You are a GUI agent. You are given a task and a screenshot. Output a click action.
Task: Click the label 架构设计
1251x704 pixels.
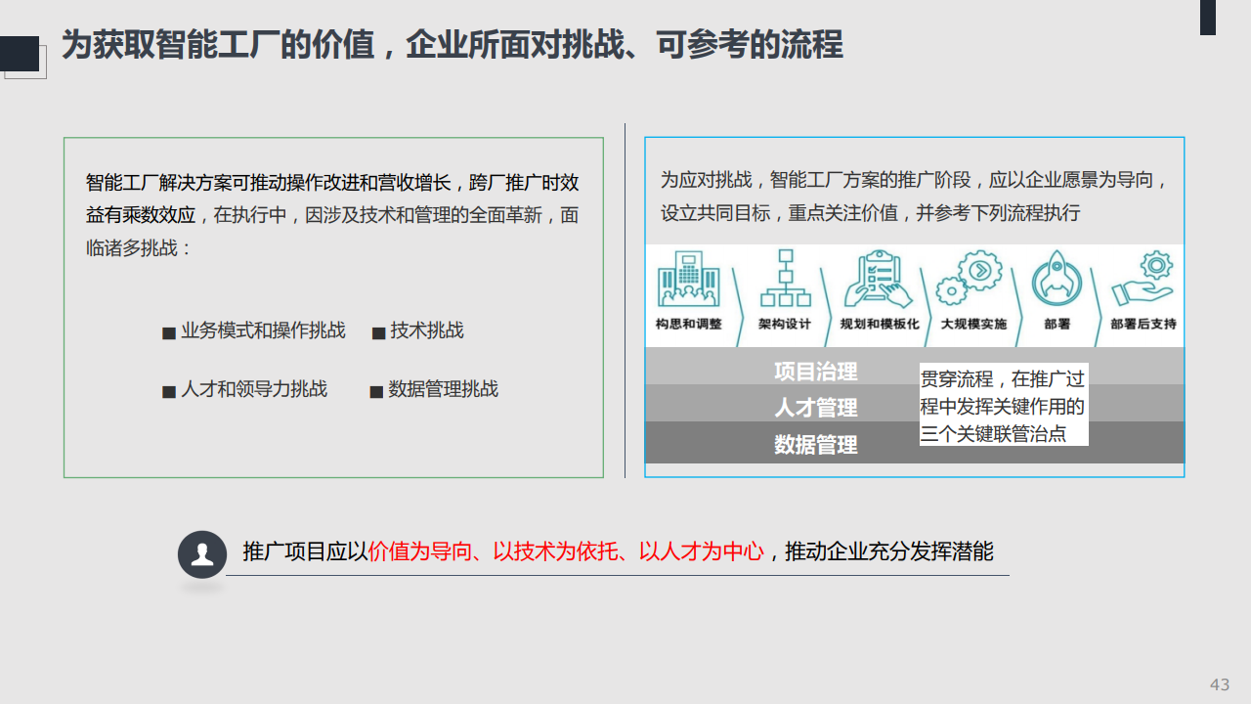[785, 324]
